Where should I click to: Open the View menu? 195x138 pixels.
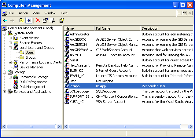pyautogui.click(x=36, y=13)
